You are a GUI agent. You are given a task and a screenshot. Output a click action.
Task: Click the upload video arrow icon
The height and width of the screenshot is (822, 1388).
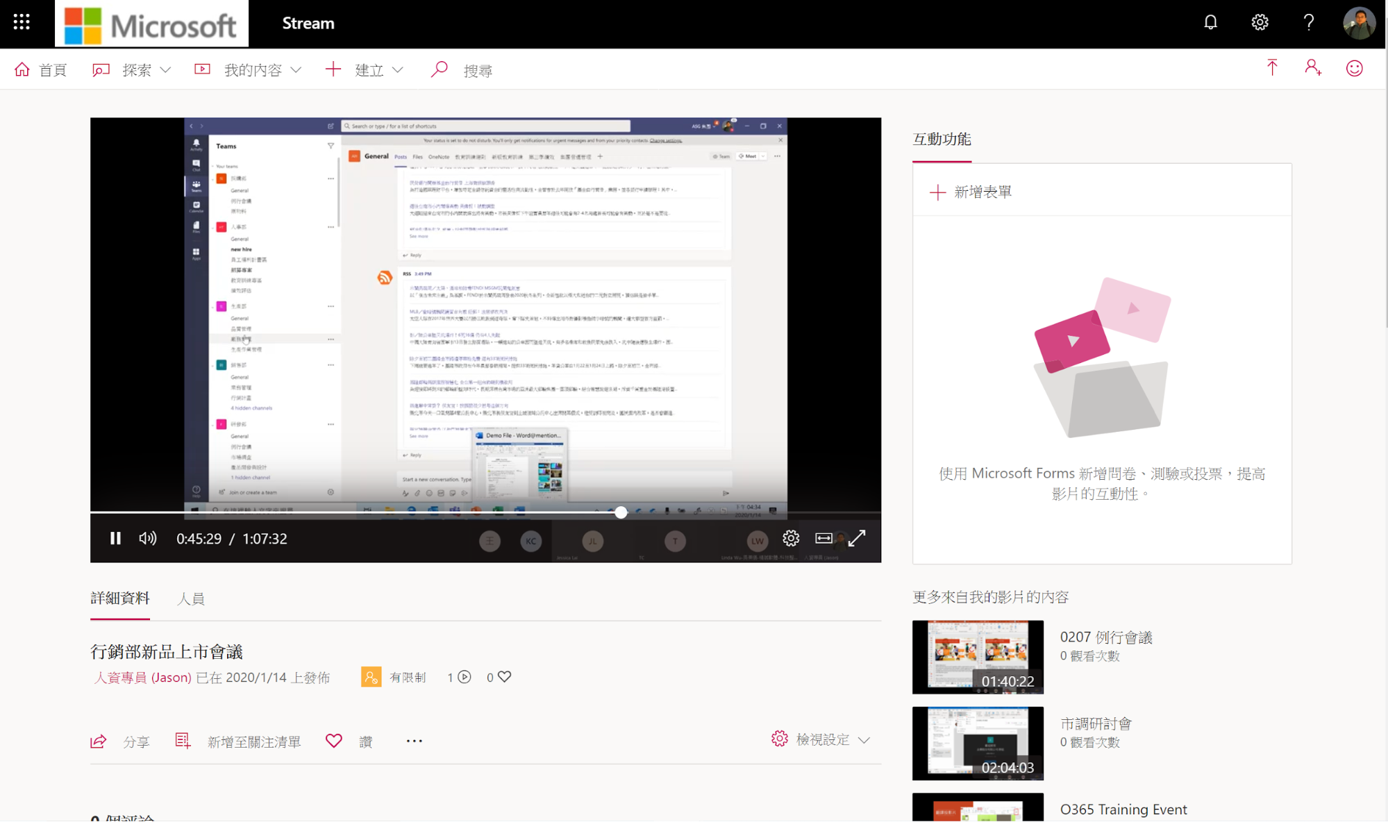click(1271, 68)
